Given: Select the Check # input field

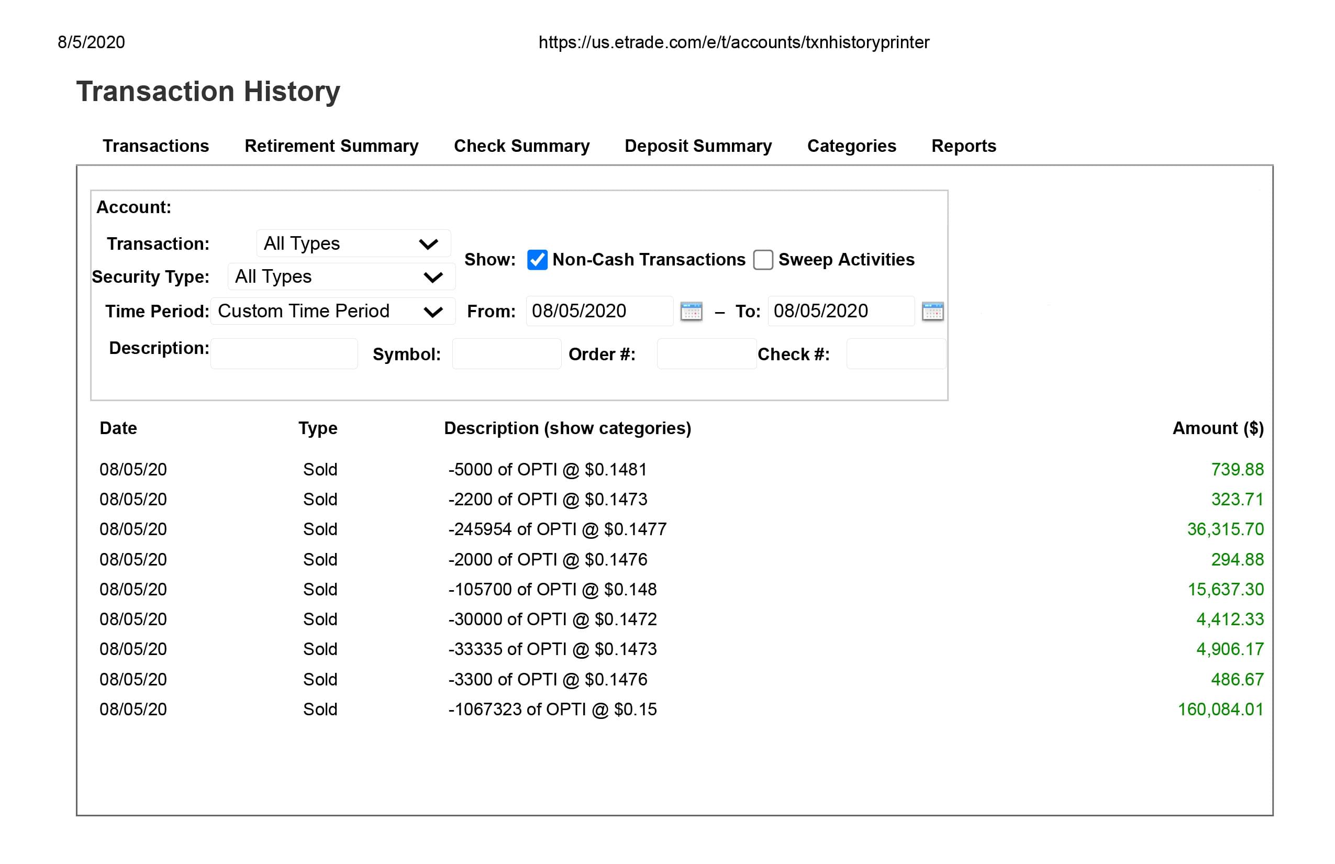Looking at the screenshot, I should click(895, 353).
